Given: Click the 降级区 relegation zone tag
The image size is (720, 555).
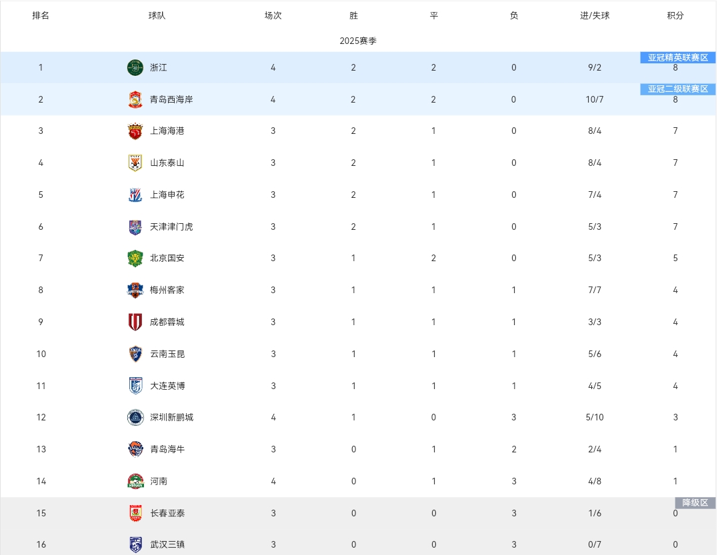Looking at the screenshot, I should 695,502.
